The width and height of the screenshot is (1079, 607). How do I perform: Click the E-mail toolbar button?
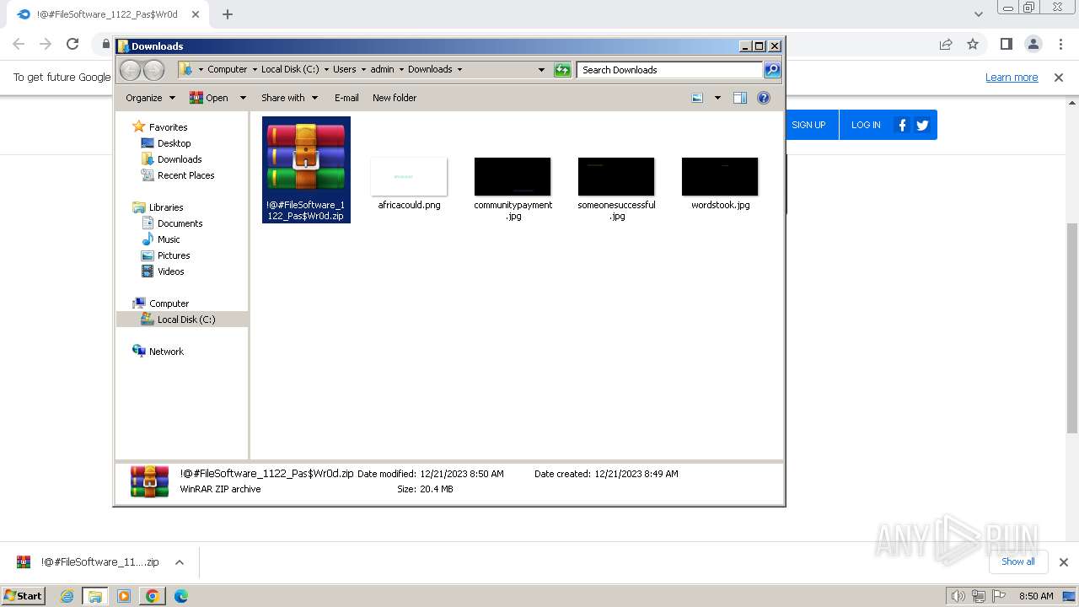[346, 98]
